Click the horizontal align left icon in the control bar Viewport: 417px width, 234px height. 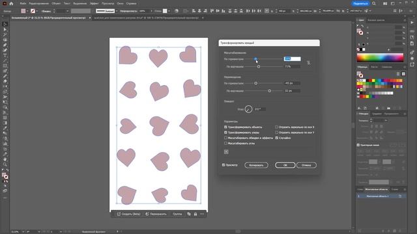(x=194, y=11)
